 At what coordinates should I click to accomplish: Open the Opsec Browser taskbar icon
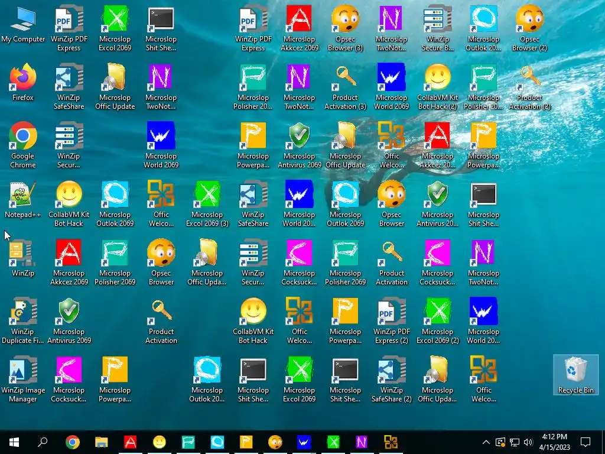[x=275, y=442]
